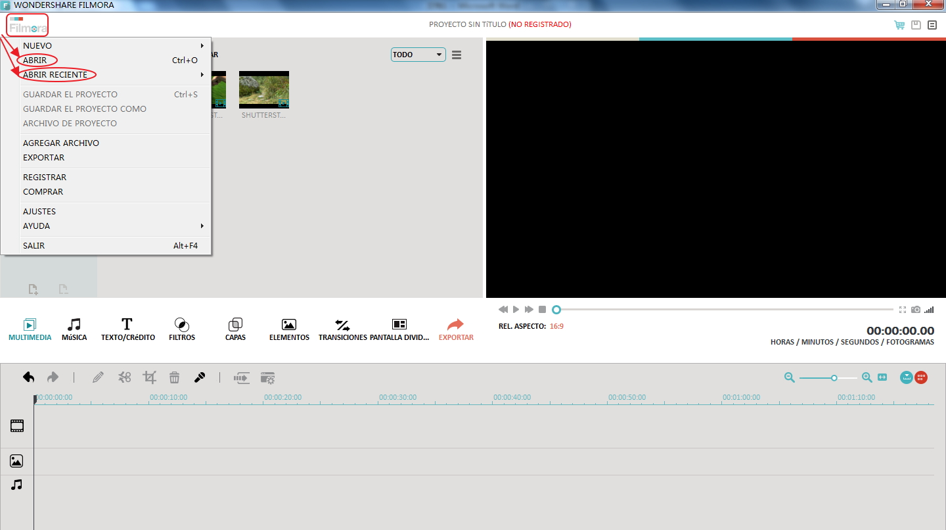Choose SALIR to exit the program

106,245
